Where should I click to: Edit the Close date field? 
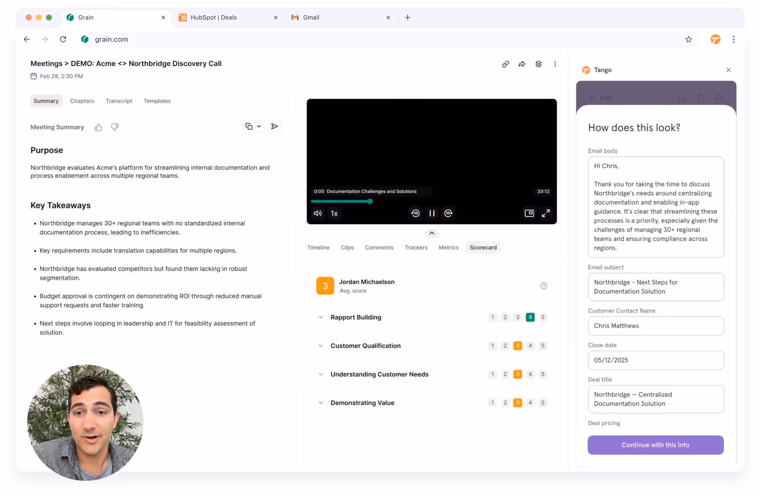pyautogui.click(x=656, y=360)
